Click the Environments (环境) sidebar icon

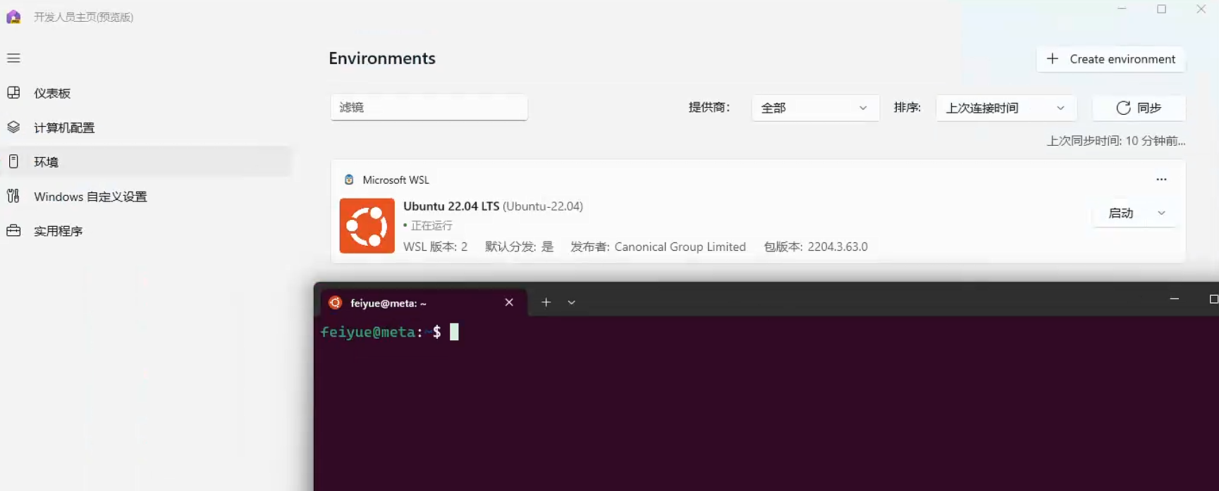[x=13, y=161]
